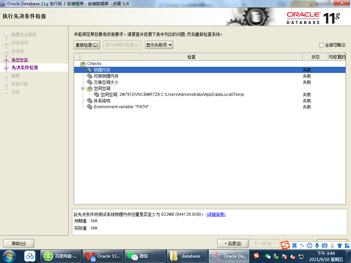
Task: Click Sogou input tray icon
Action: 256,255
